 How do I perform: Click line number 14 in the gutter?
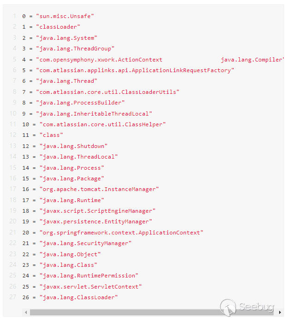(13, 157)
